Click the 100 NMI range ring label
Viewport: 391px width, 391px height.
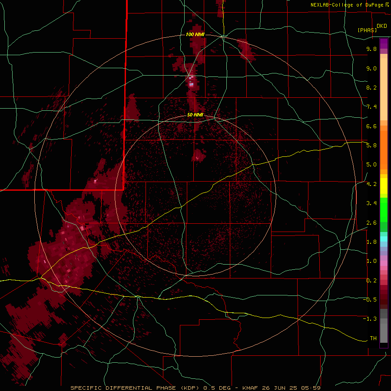tap(195, 34)
